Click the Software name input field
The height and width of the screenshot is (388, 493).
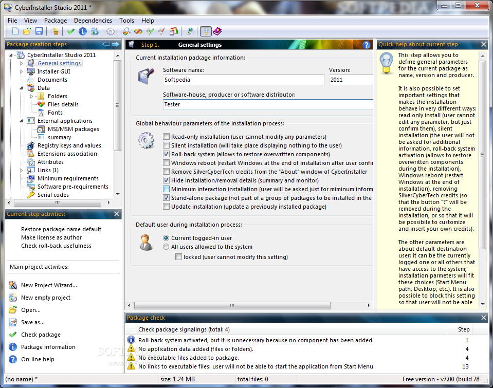coord(244,80)
